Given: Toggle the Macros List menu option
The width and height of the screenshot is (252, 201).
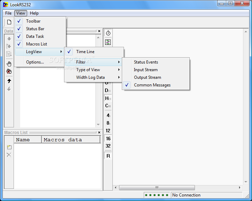Looking at the screenshot, I should point(40,44).
